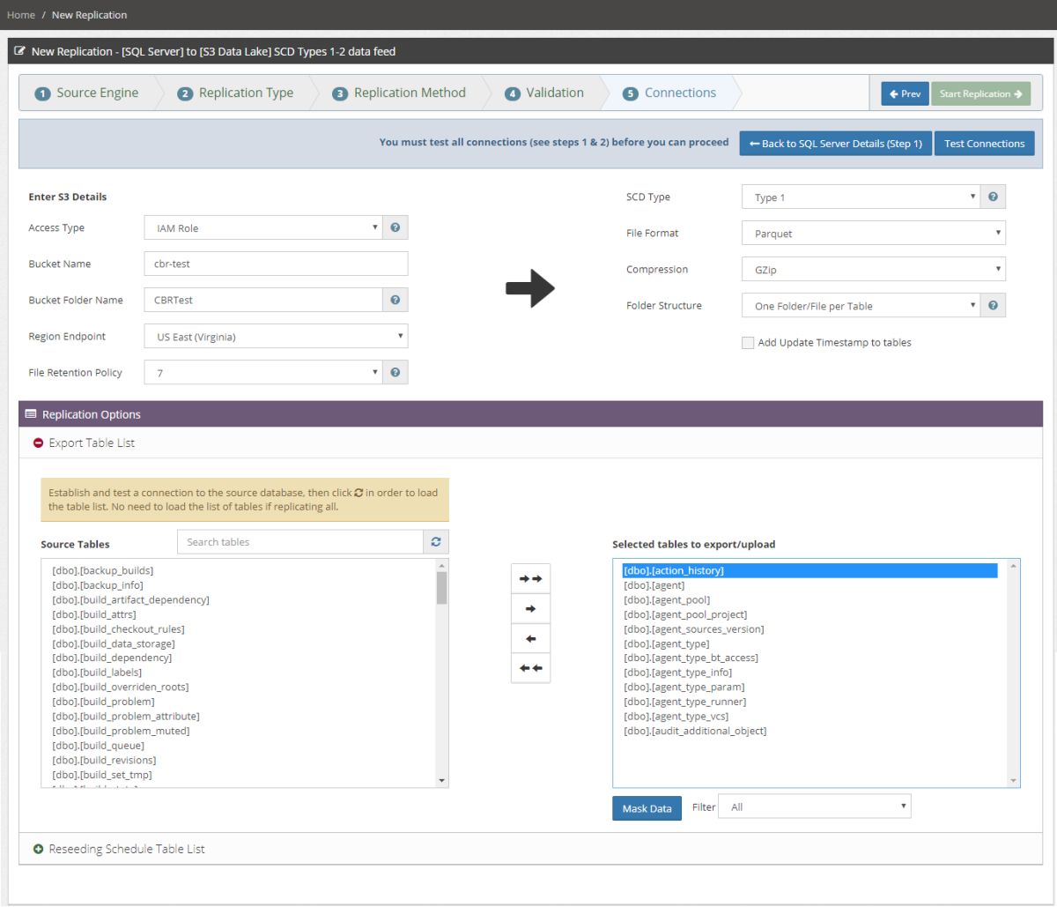Remove selected table with left arrow
1057x907 pixels.
[x=530, y=639]
